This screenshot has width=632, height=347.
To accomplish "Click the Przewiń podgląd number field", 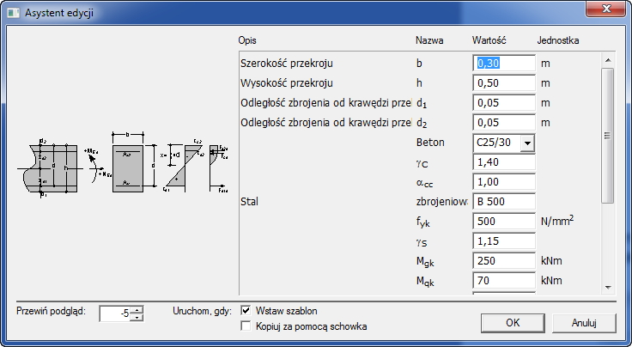I will click(x=115, y=314).
